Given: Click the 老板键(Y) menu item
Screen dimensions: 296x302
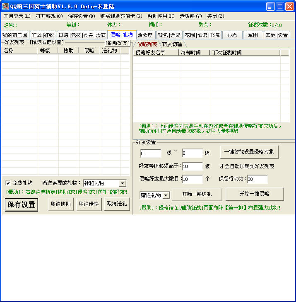Looking at the screenshot, I should coord(191,16).
